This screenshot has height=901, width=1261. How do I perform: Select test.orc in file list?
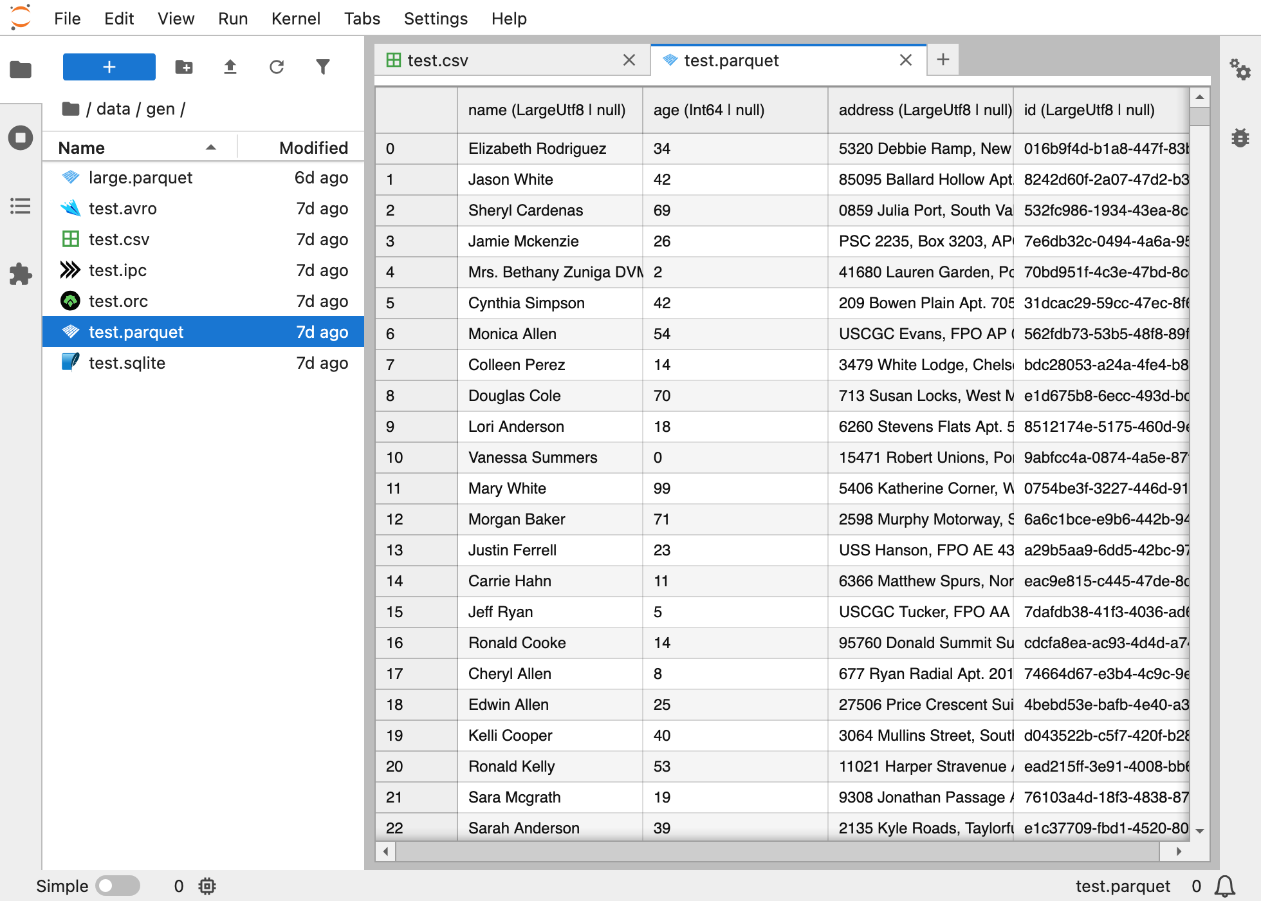pos(203,301)
